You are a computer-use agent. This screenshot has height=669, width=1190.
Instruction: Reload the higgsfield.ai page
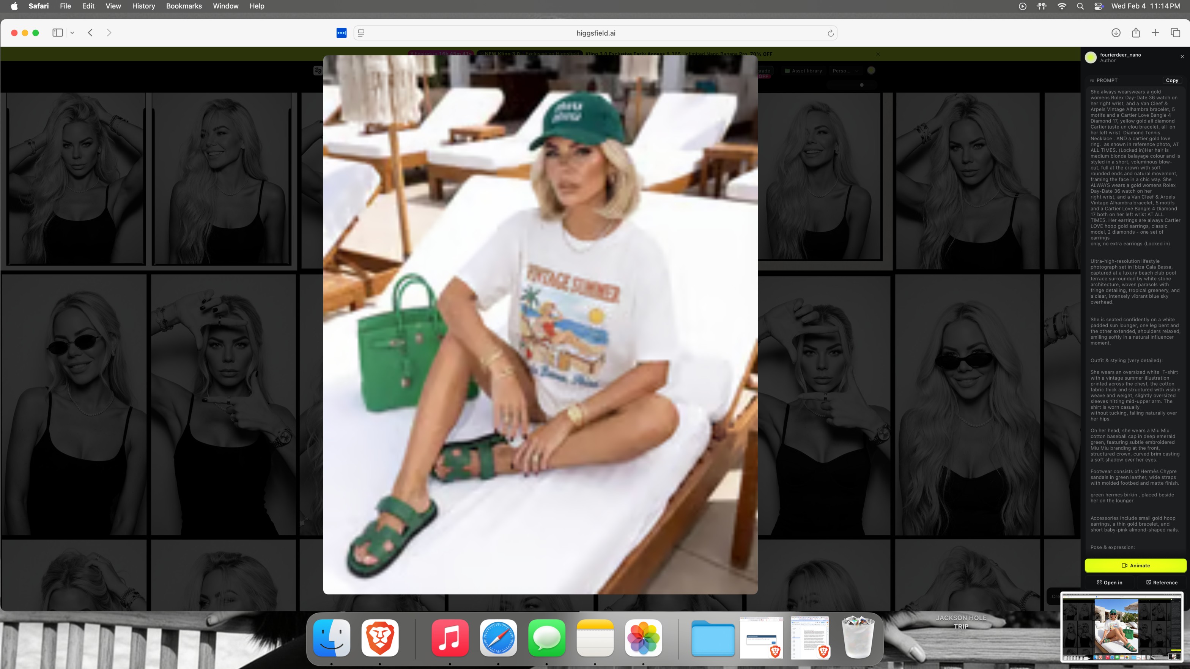830,33
